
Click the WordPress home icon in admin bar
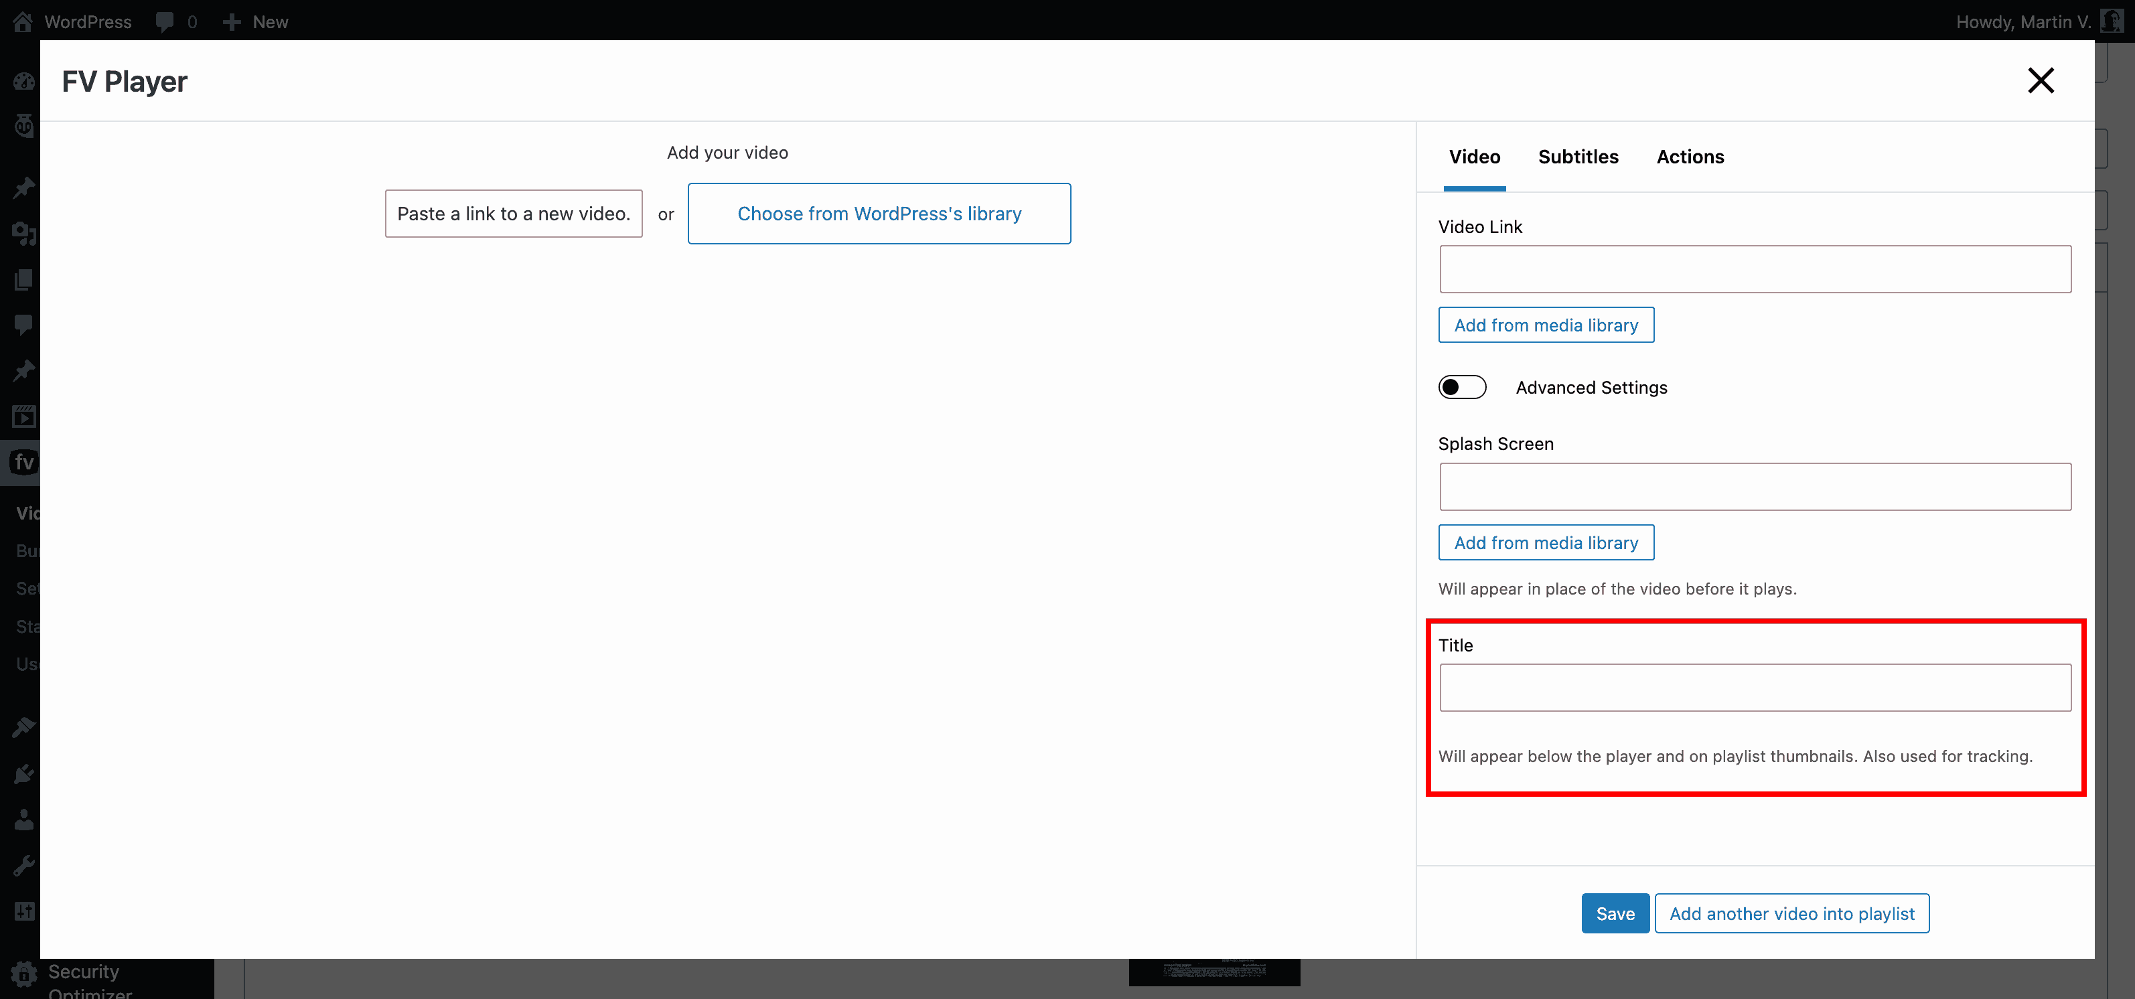22,21
